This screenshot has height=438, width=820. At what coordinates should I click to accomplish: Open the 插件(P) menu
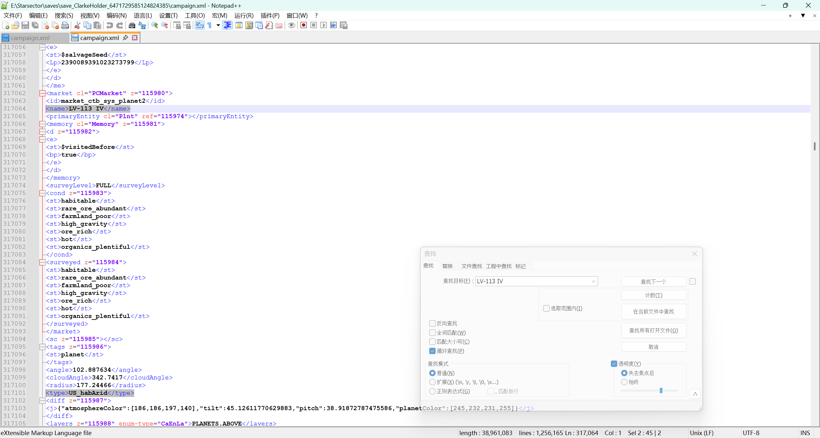tap(270, 16)
